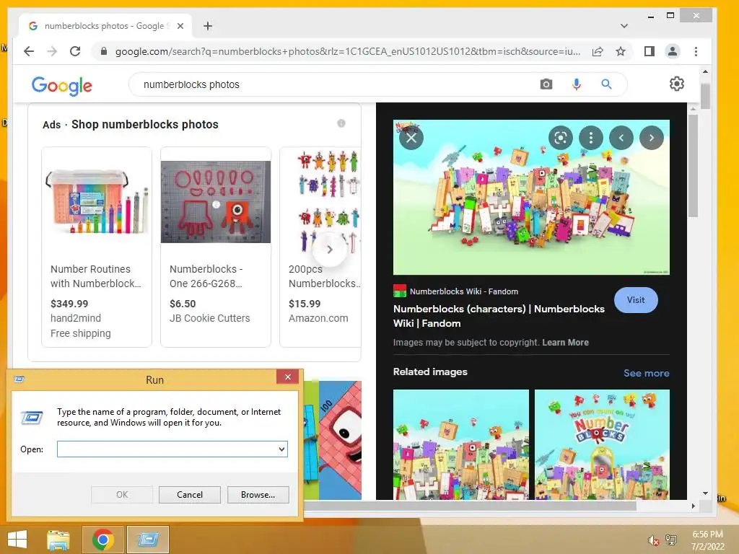Click the hand2mind seller text
This screenshot has height=554, width=739.
[x=75, y=318]
